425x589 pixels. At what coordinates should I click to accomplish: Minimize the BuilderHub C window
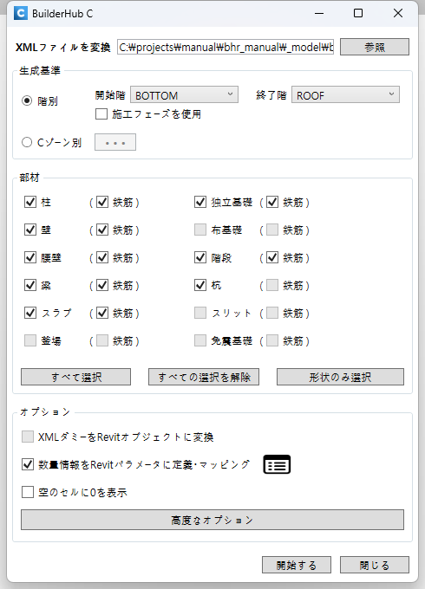click(319, 14)
